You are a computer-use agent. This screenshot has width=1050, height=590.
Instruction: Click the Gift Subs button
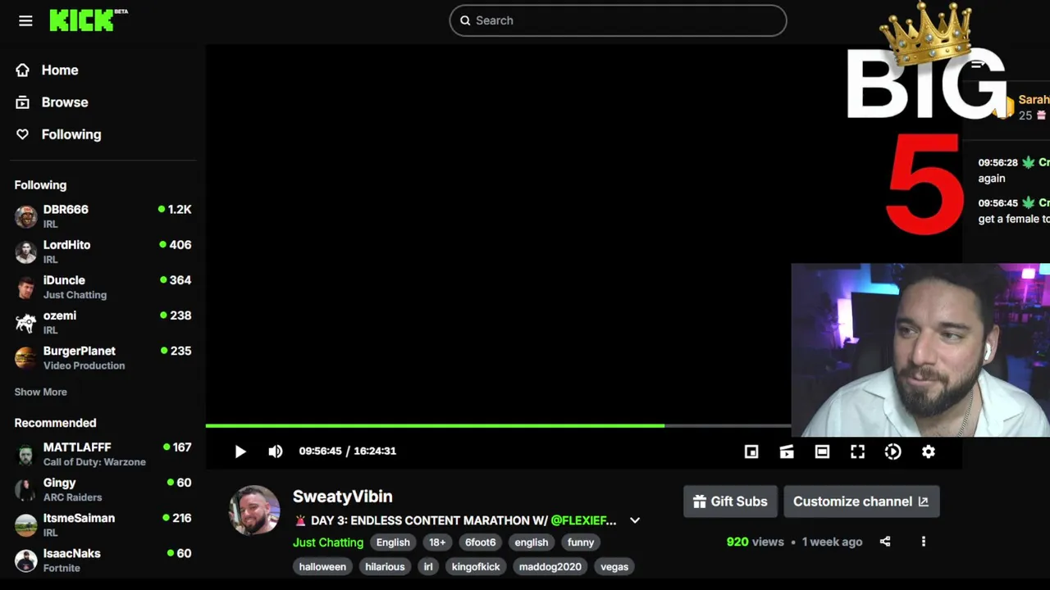pos(730,501)
